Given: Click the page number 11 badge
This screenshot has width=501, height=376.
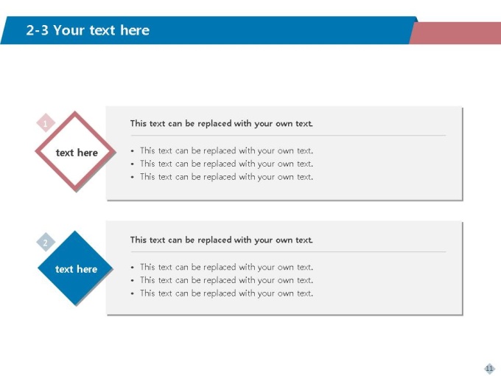Looking at the screenshot, I should (x=489, y=368).
